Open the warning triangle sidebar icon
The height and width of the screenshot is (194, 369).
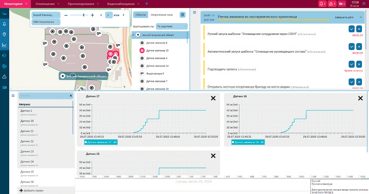pos(4,77)
